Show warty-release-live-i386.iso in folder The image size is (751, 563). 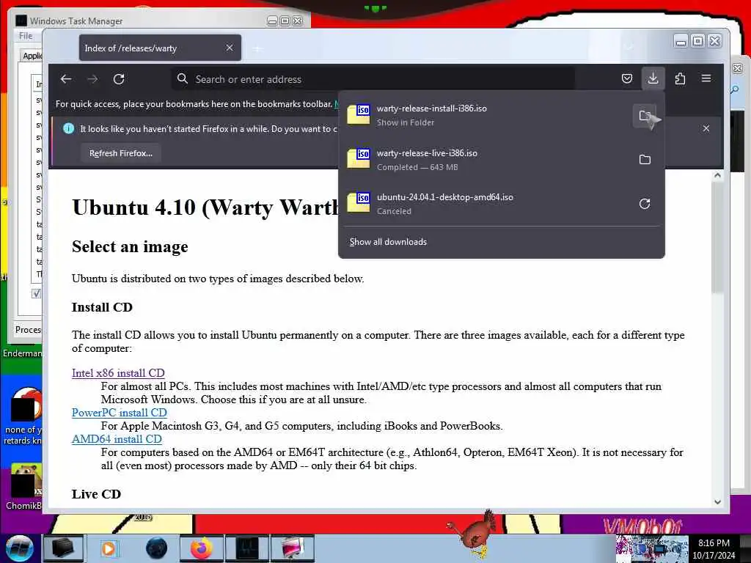645,159
